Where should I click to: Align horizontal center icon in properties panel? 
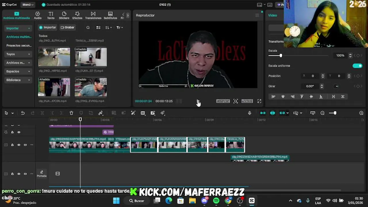coord(283,97)
